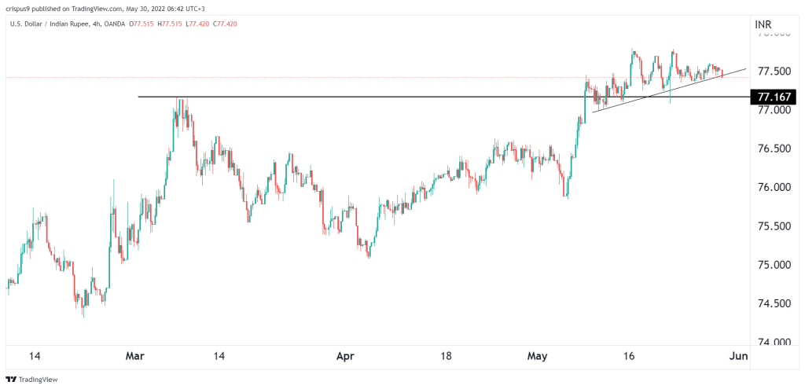Screen dimensions: 805x389
Task: Click the 77.167 price label
Action: point(774,97)
